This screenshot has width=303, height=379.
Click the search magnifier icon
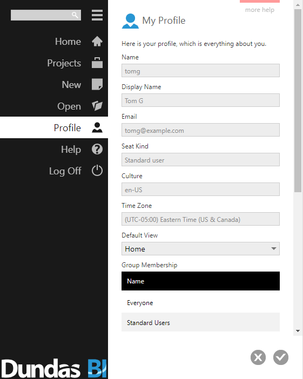pyautogui.click(x=75, y=15)
